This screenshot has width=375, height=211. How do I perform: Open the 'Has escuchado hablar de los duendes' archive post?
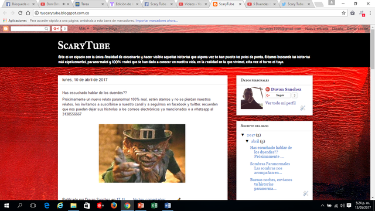click(x=271, y=152)
